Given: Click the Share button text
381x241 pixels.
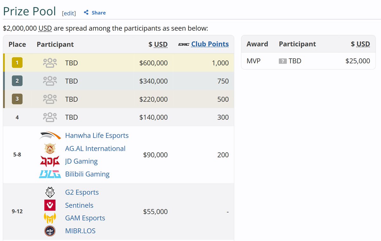Looking at the screenshot, I should 99,13.
